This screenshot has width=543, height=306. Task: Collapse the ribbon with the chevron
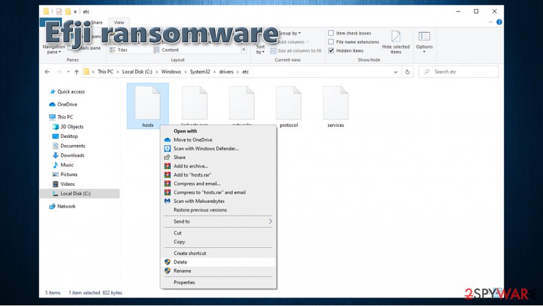[490, 22]
